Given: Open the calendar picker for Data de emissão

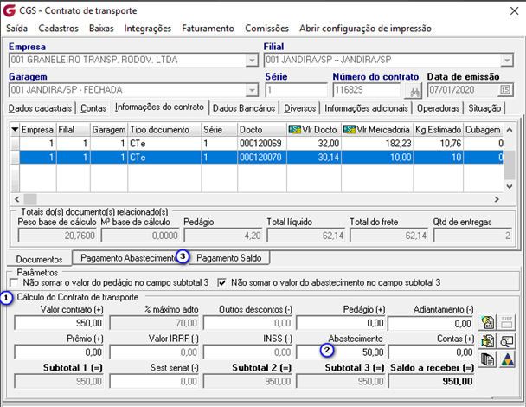Looking at the screenshot, I should tap(505, 90).
